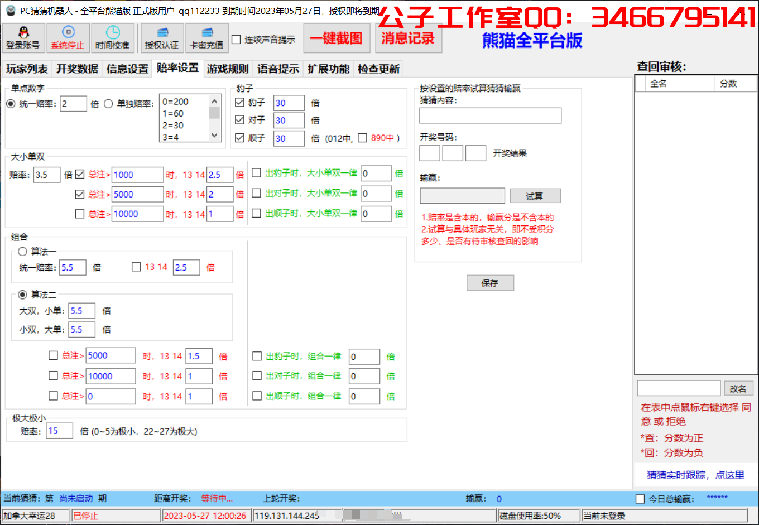
Task: Select the 统一赔率 radio button
Action: click(x=11, y=104)
